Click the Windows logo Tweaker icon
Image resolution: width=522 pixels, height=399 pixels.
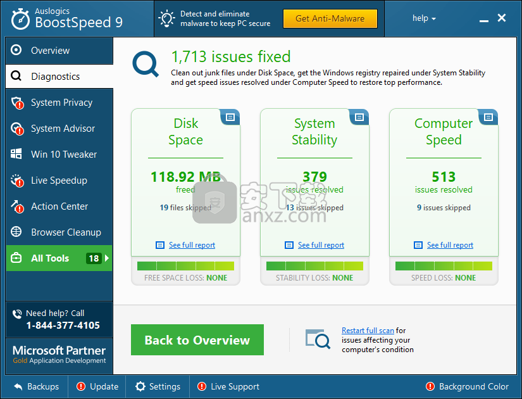click(16, 154)
